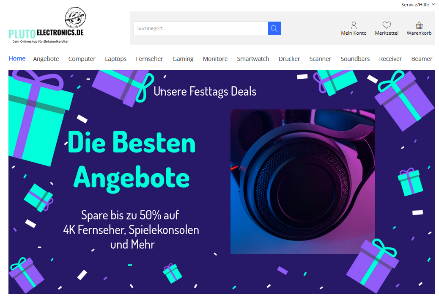Click the blue search magnifier button

pyautogui.click(x=274, y=28)
